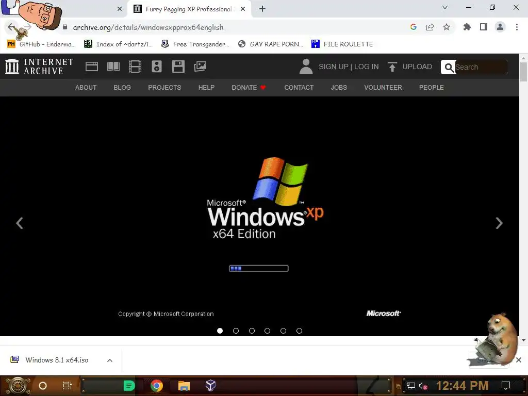Open File Explorer from the taskbar

pyautogui.click(x=184, y=386)
